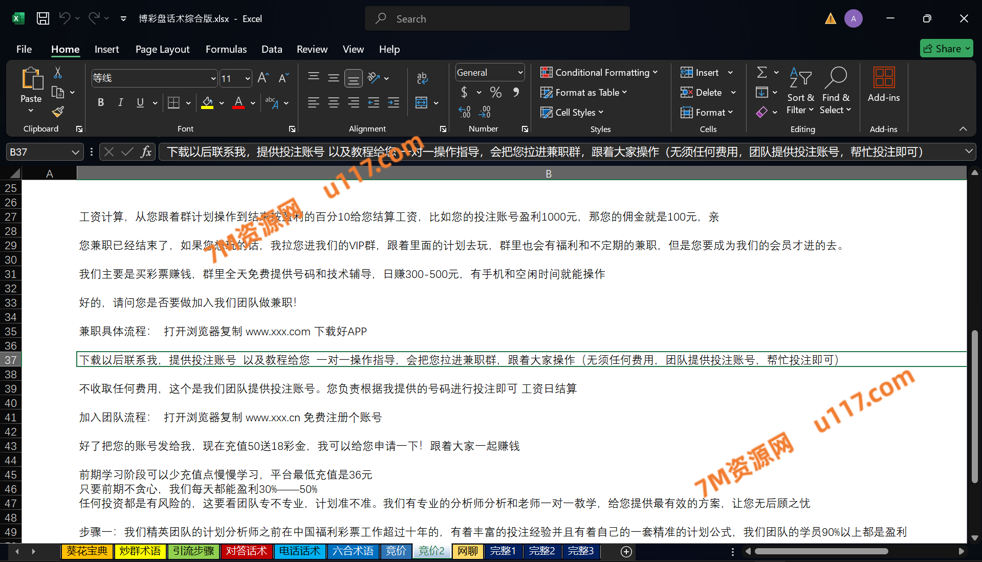Click the AutoSum sigma icon
This screenshot has width=982, height=562.
click(x=761, y=73)
